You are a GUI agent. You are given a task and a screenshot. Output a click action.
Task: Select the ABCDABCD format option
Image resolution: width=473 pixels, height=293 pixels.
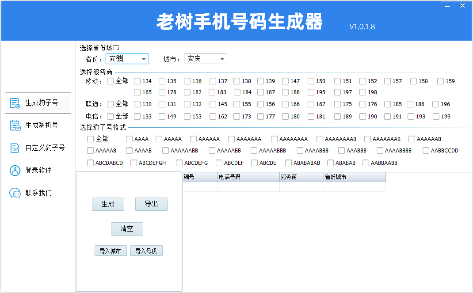pyautogui.click(x=90, y=163)
